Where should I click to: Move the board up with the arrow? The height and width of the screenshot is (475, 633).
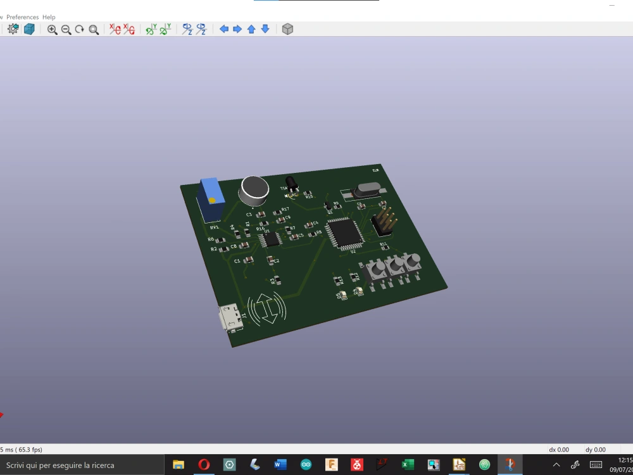[251, 29]
